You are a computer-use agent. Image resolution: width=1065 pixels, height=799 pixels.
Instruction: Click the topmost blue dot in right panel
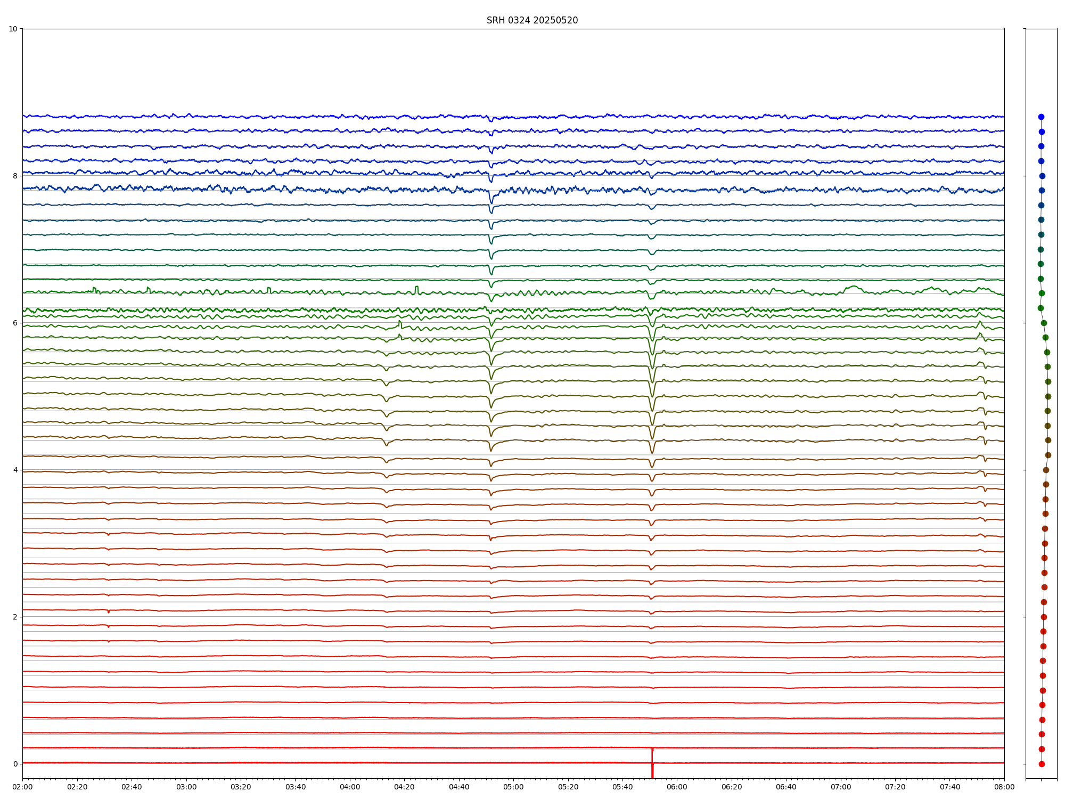[x=1041, y=117]
